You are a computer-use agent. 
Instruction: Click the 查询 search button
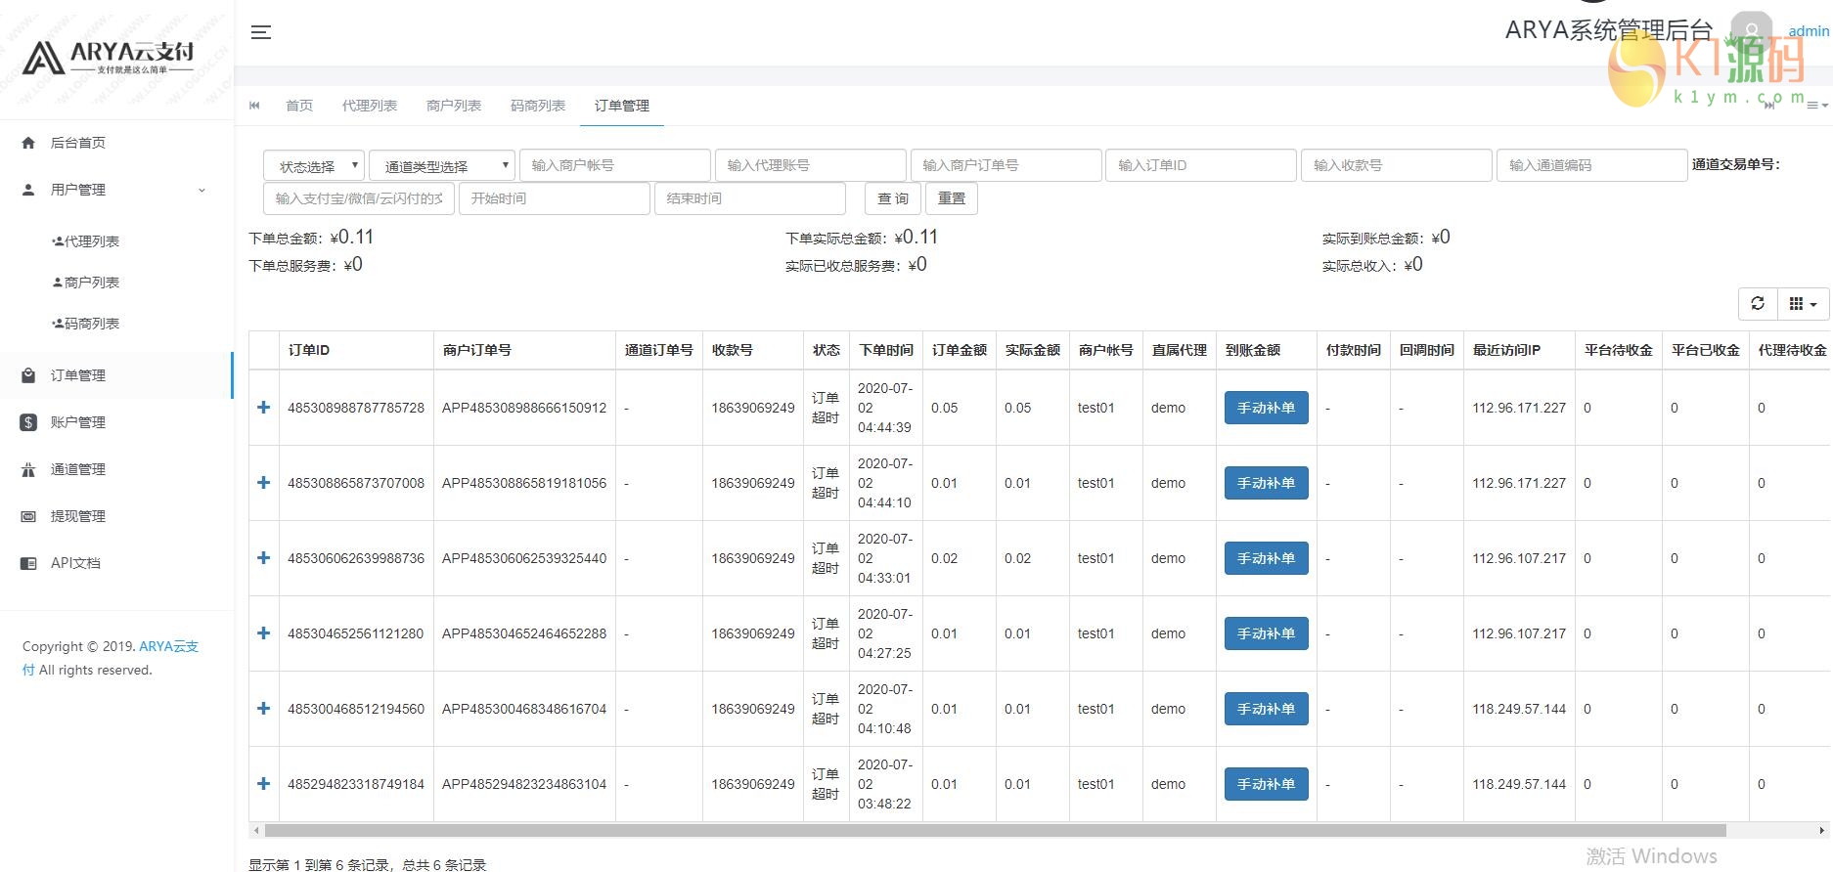[x=892, y=198]
